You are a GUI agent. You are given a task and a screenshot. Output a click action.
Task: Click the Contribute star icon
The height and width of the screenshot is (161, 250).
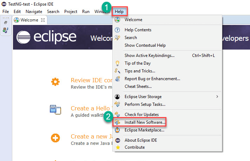click(118, 147)
